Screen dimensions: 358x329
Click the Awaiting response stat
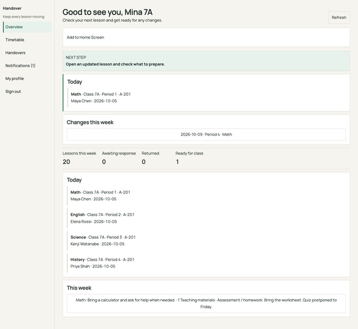click(119, 158)
